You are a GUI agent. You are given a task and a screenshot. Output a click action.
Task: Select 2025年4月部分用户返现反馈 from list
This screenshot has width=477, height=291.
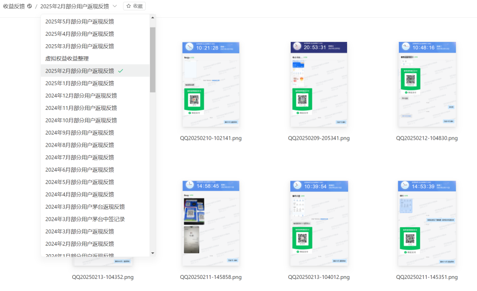[x=95, y=34]
